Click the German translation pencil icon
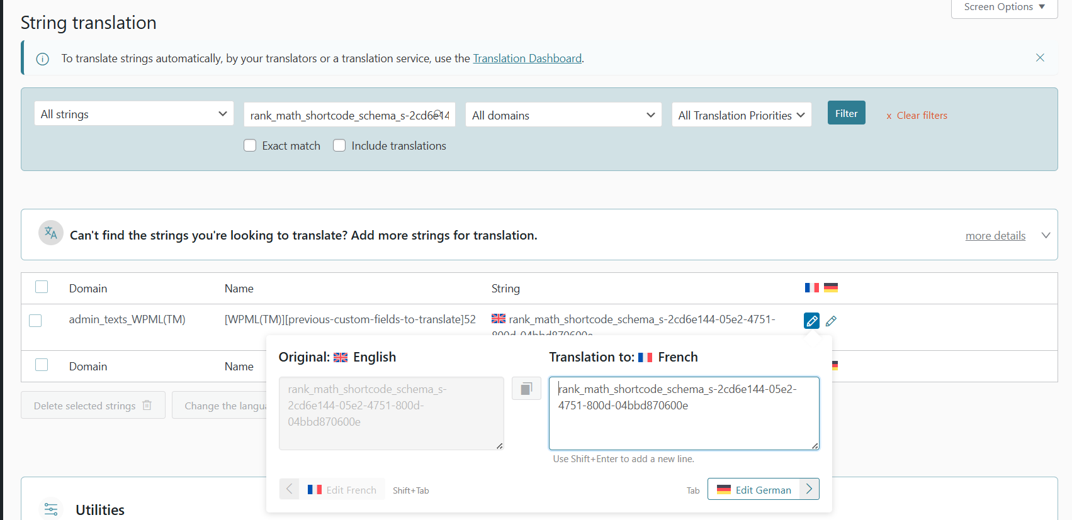1072x520 pixels. click(x=831, y=321)
